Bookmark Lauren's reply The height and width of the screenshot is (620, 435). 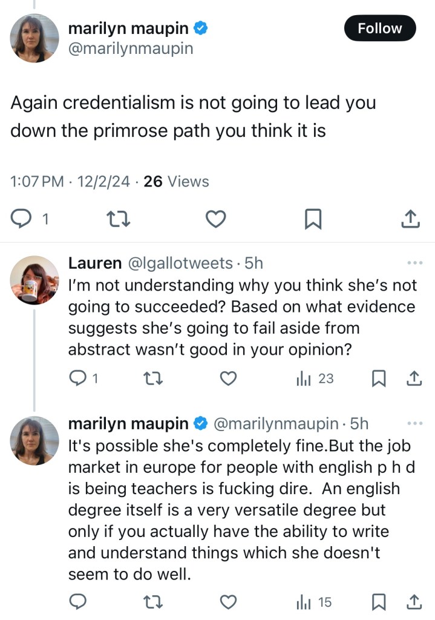pyautogui.click(x=378, y=378)
